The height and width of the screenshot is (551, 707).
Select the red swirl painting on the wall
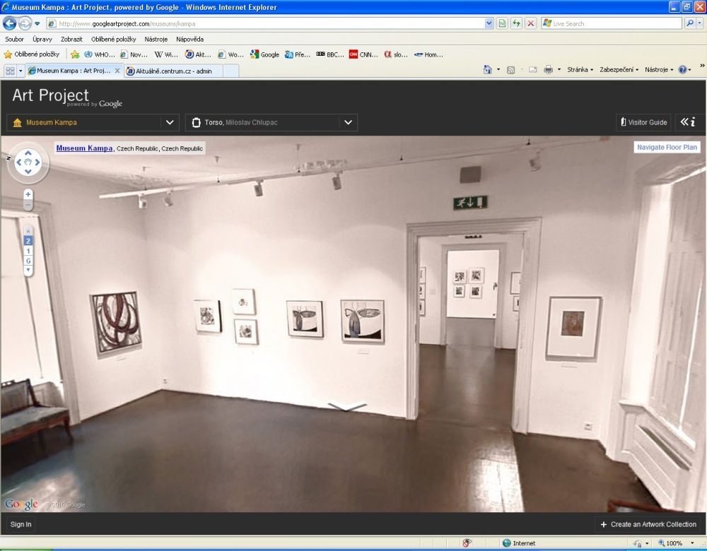(117, 321)
